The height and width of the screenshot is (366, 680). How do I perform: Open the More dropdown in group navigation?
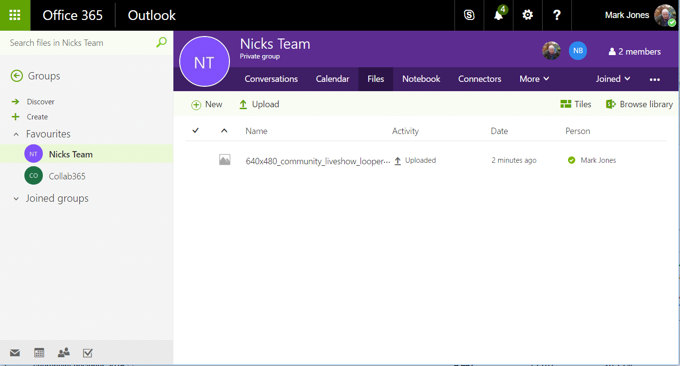534,79
